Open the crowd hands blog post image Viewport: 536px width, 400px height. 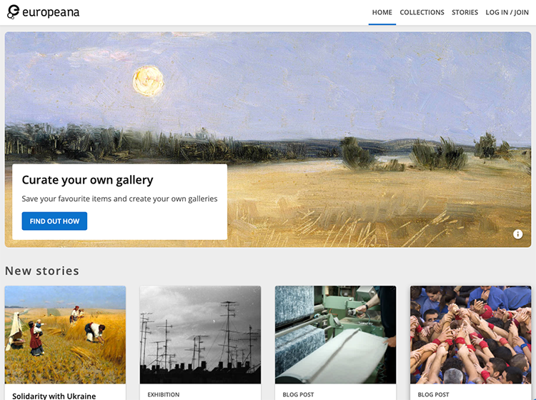click(x=471, y=335)
